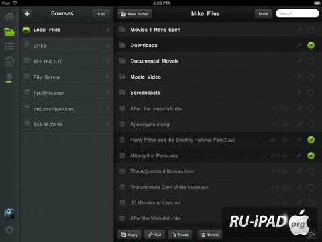Focus the search field

[297, 13]
